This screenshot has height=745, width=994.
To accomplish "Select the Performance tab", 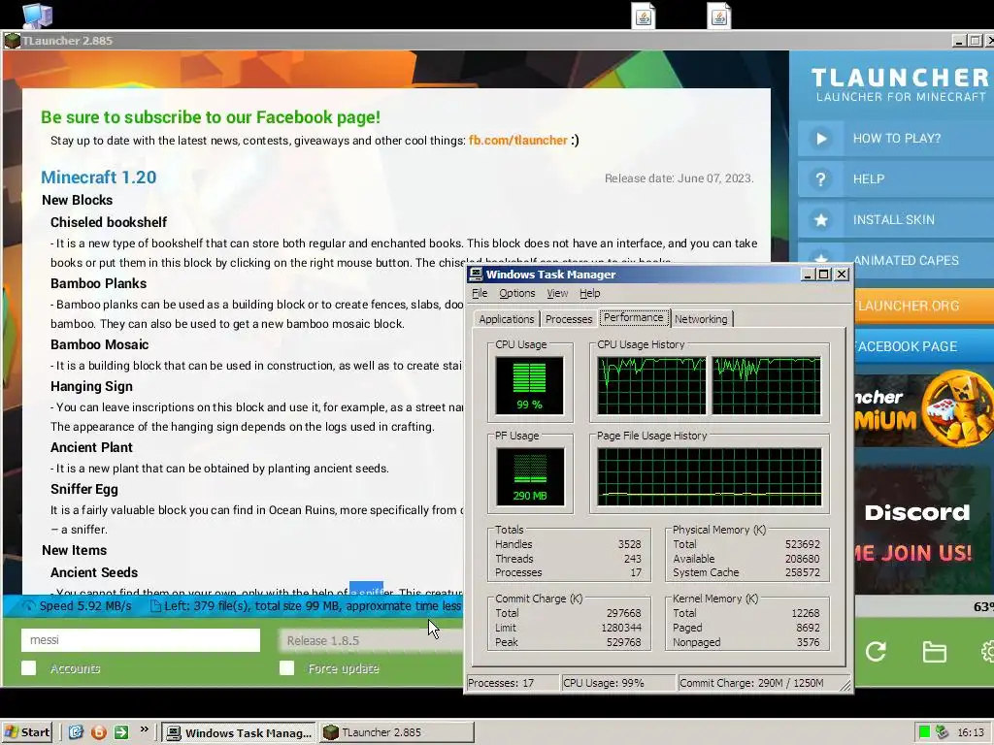I will coord(633,317).
